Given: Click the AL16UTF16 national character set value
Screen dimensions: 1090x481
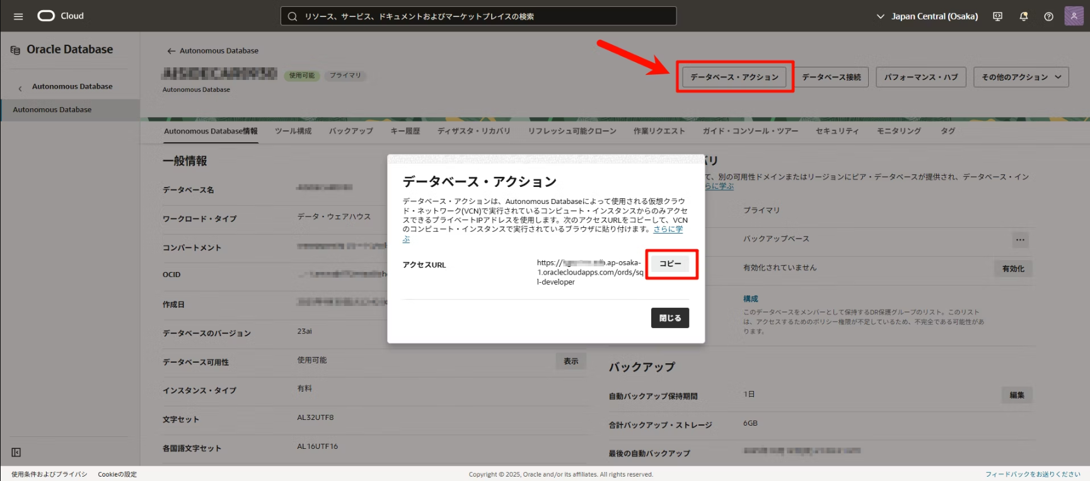Looking at the screenshot, I should (x=317, y=446).
